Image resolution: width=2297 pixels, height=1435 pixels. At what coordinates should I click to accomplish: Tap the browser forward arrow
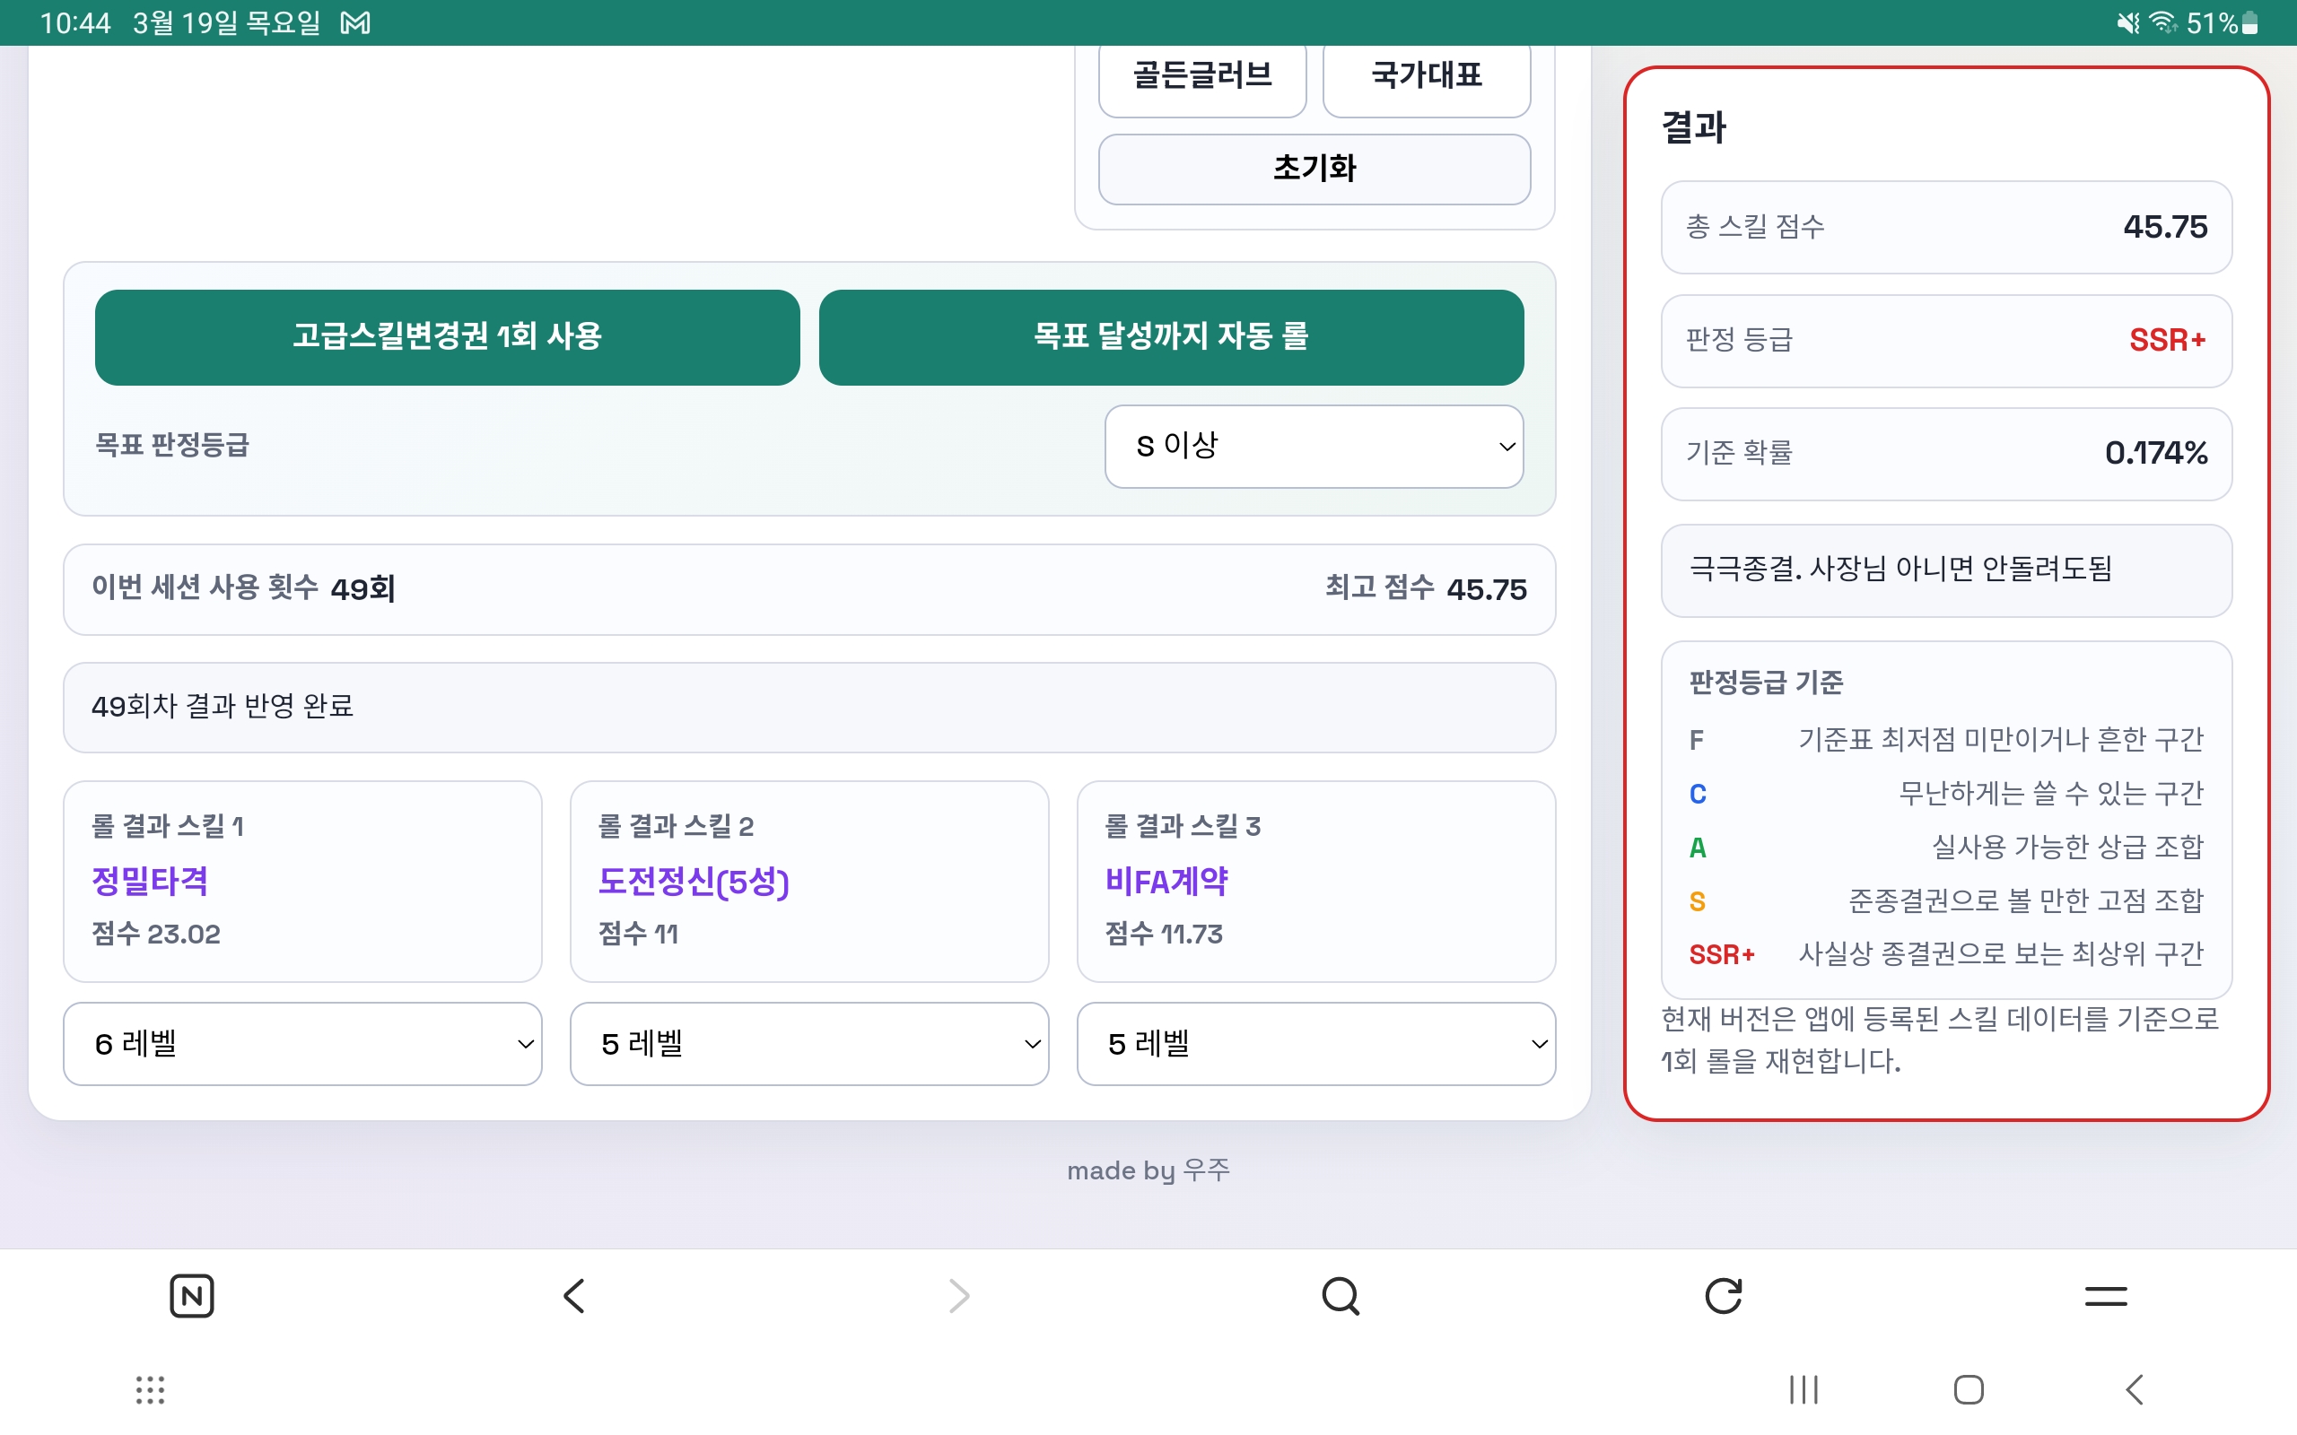(x=958, y=1295)
